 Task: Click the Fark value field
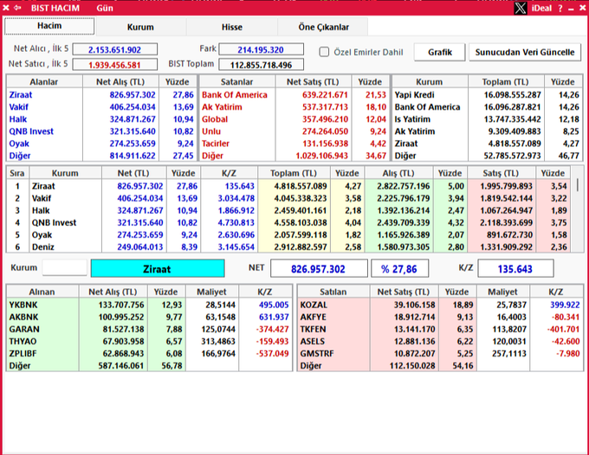pos(261,49)
